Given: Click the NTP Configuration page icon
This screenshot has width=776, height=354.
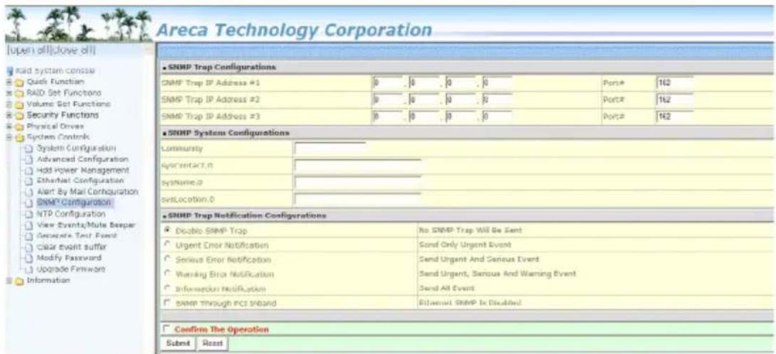Looking at the screenshot, I should coord(28,214).
